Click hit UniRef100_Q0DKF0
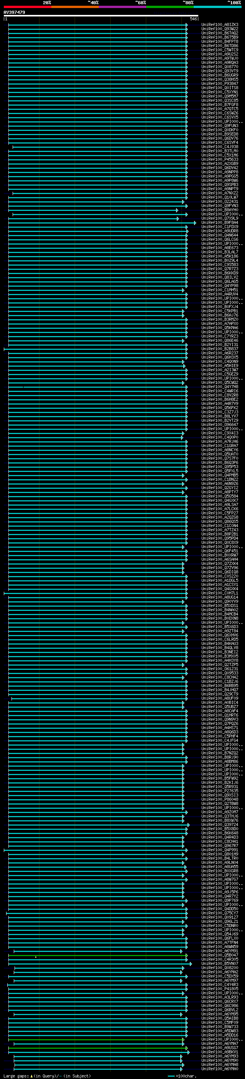 (219, 130)
